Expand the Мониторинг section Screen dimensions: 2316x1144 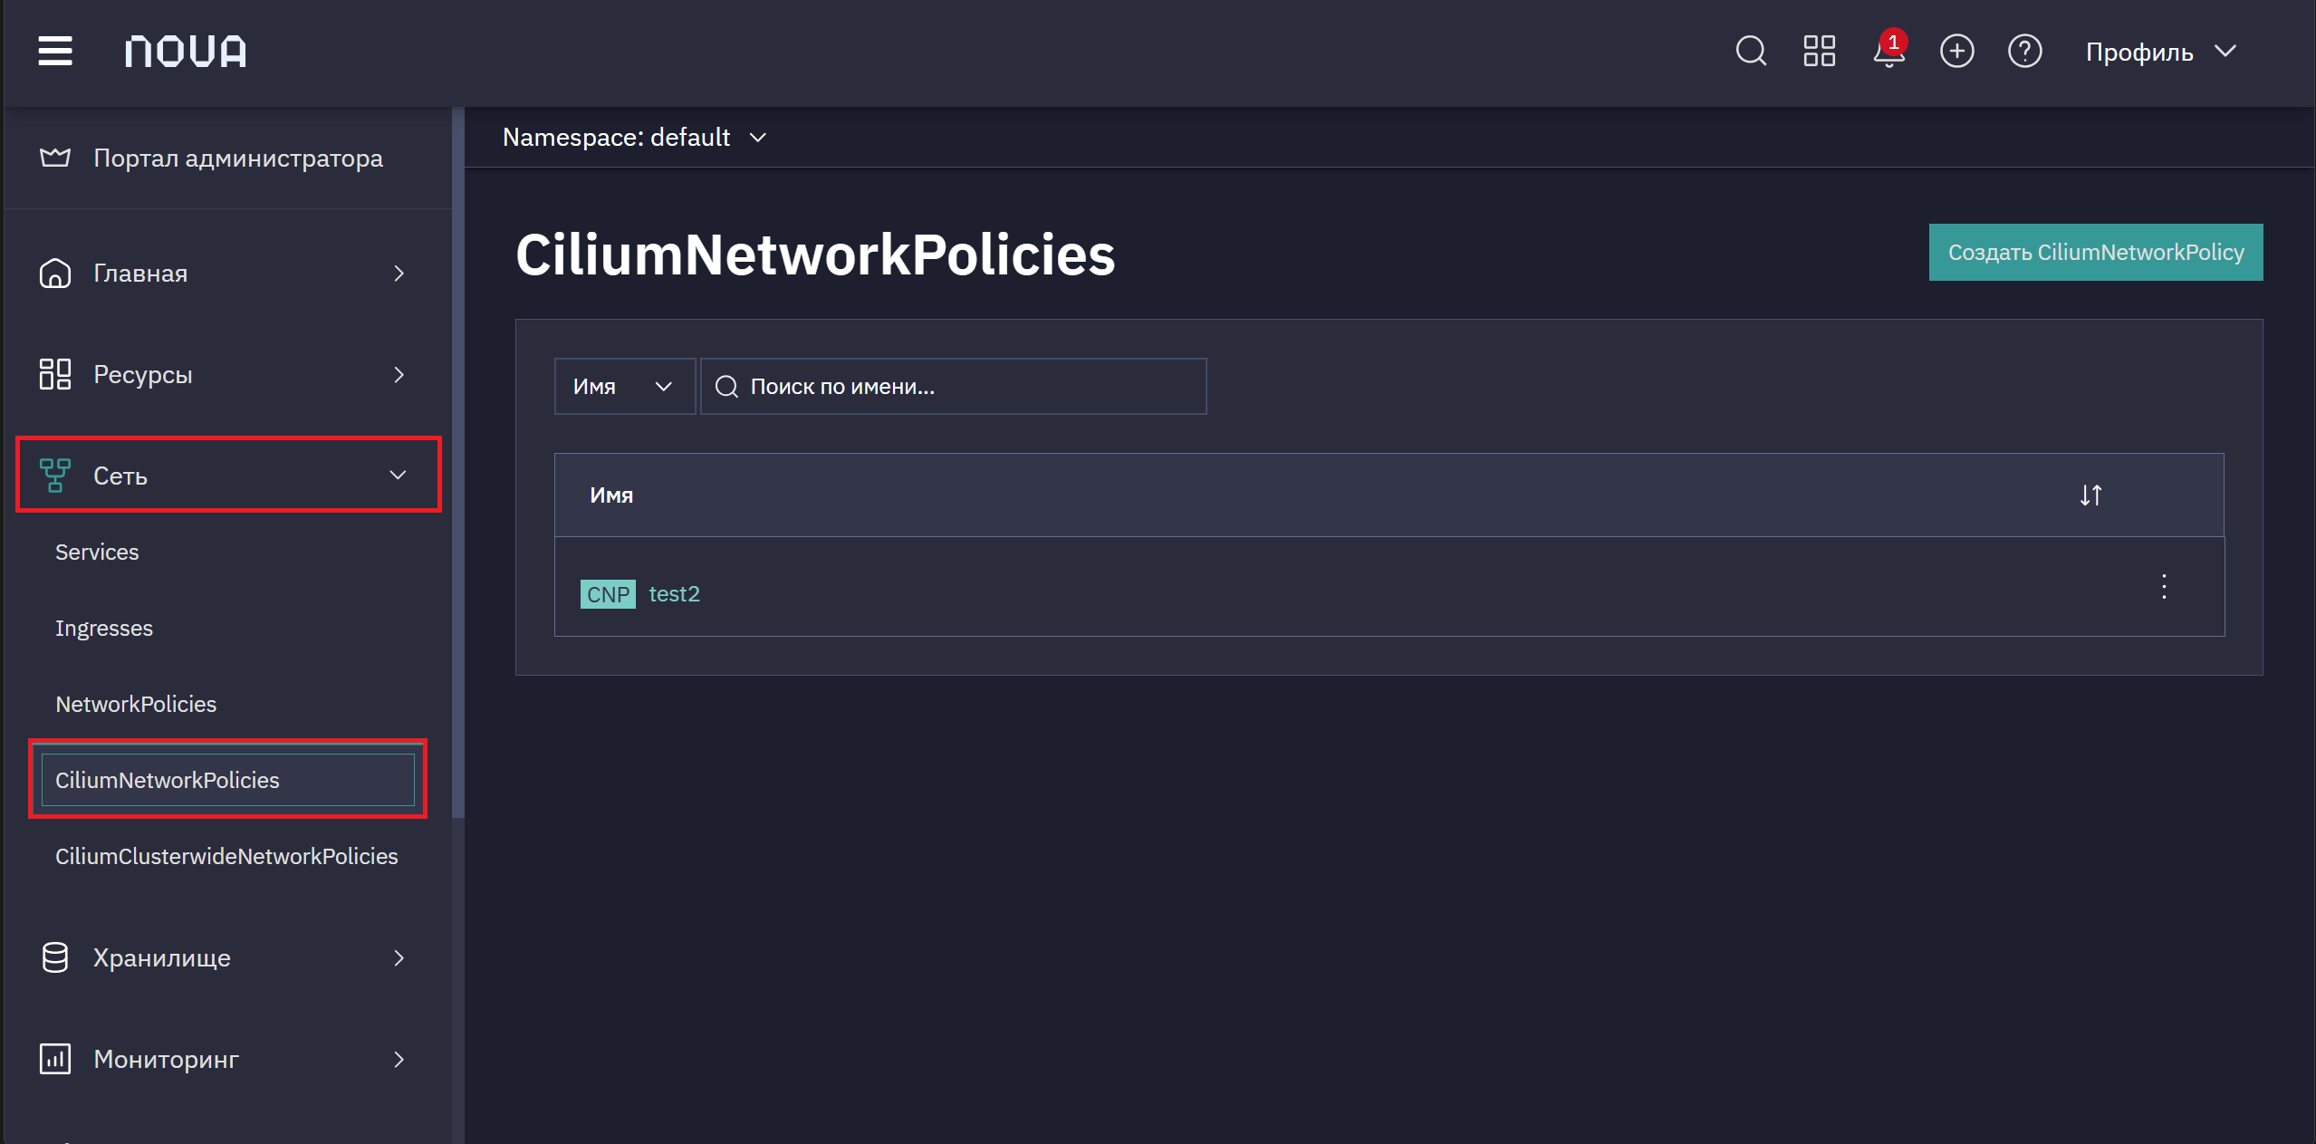[x=399, y=1059]
